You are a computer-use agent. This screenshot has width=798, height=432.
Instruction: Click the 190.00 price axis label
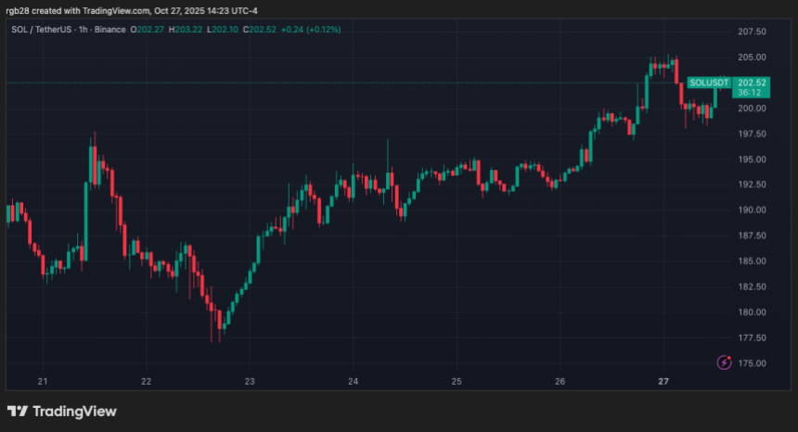[x=752, y=210]
